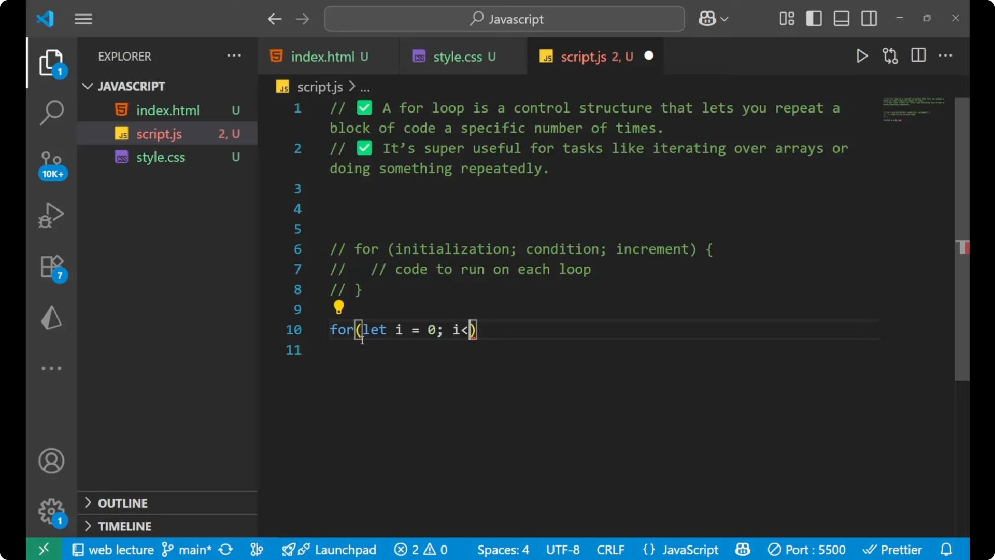995x560 pixels.
Task: Click Port : 5500 in the status bar
Action: (x=807, y=549)
